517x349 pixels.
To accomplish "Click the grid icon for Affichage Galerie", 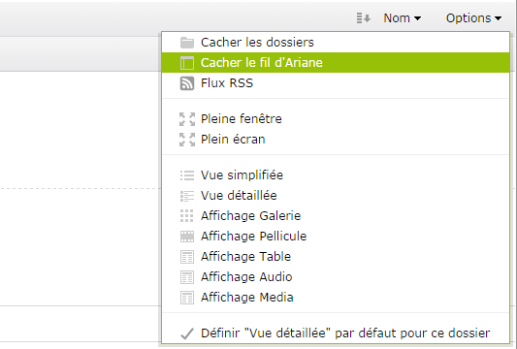I will coord(187,216).
